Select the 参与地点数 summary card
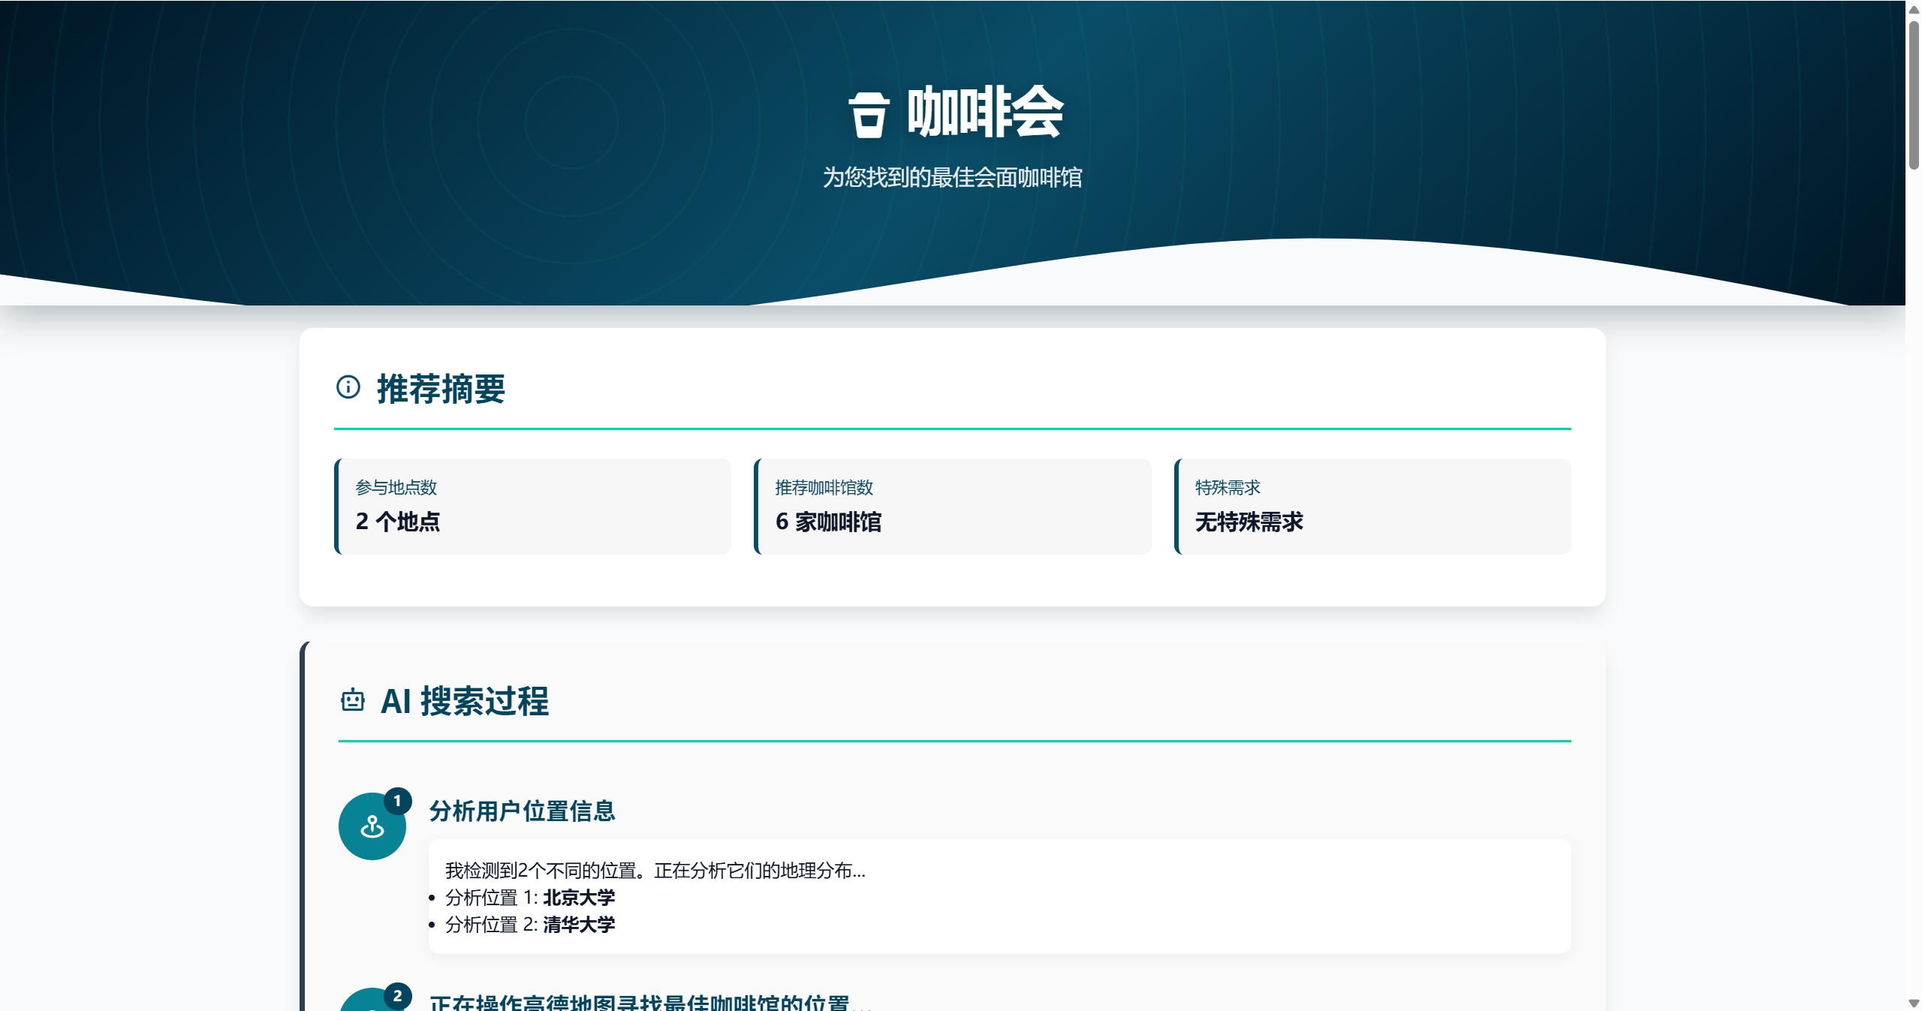This screenshot has height=1011, width=1922. pos(532,507)
